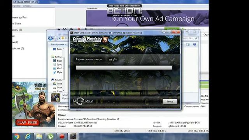Click the Выход button in the installer
The width and height of the screenshot is (249, 140).
click(170, 101)
